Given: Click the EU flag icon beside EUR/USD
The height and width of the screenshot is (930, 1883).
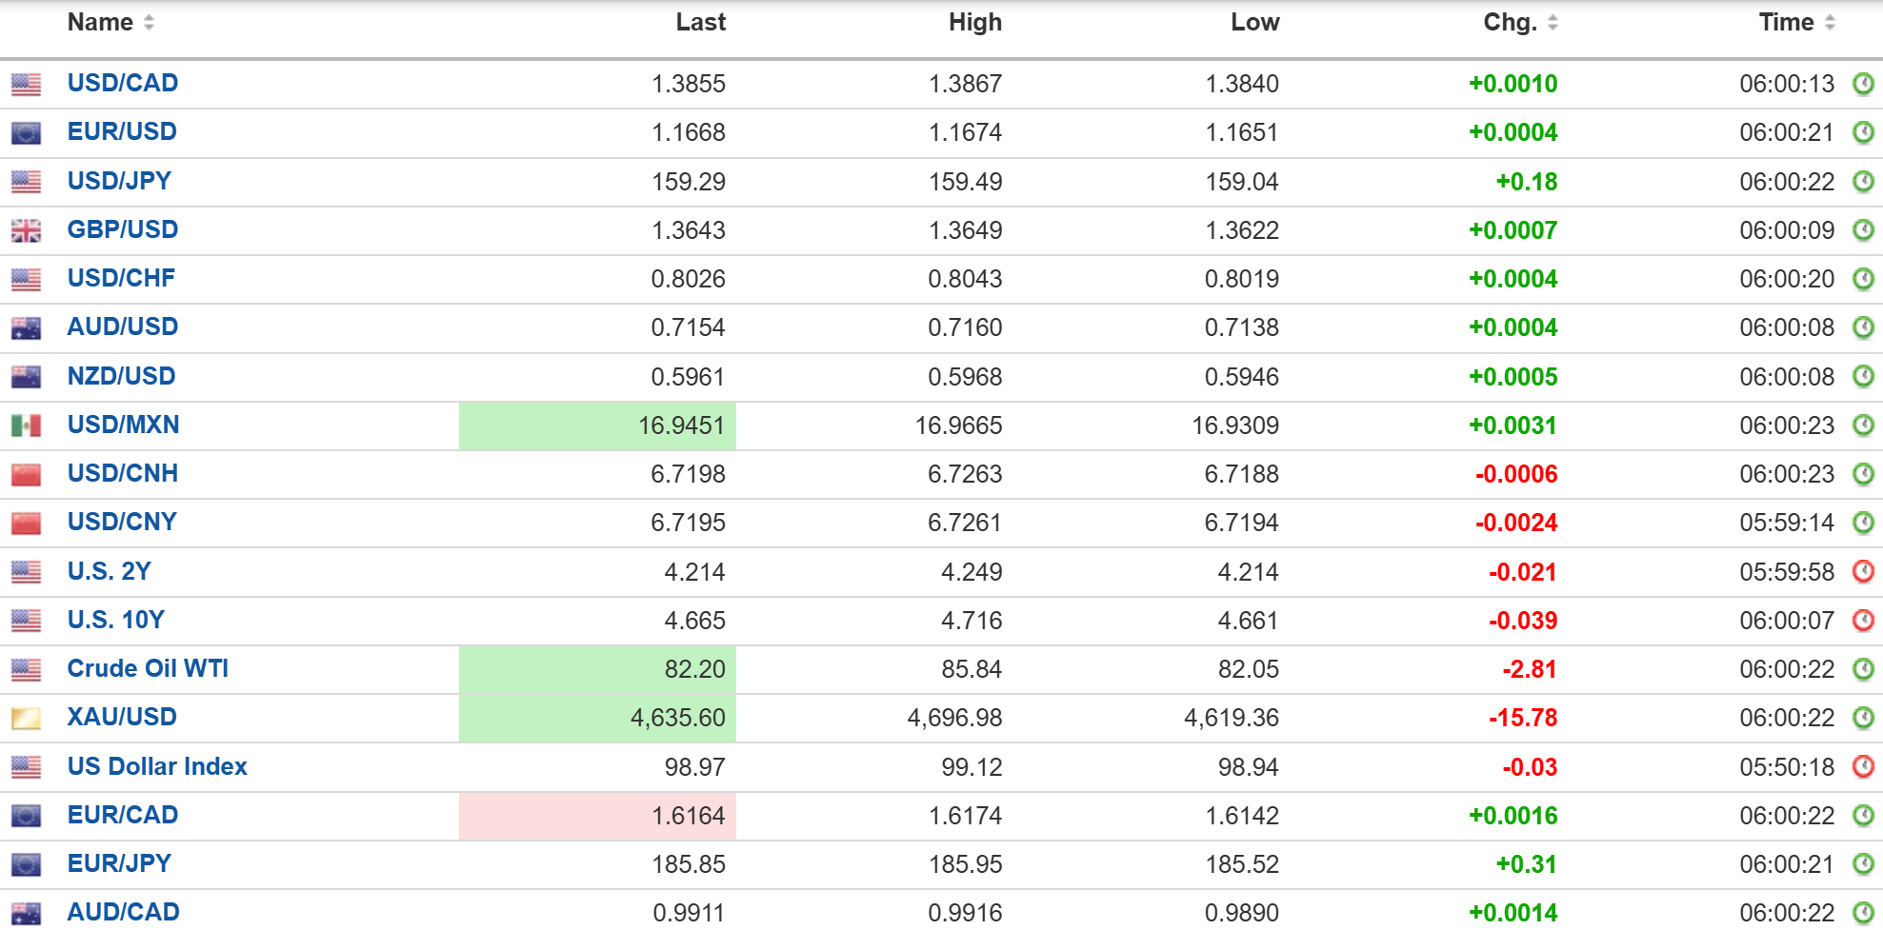Looking at the screenshot, I should click(x=26, y=133).
